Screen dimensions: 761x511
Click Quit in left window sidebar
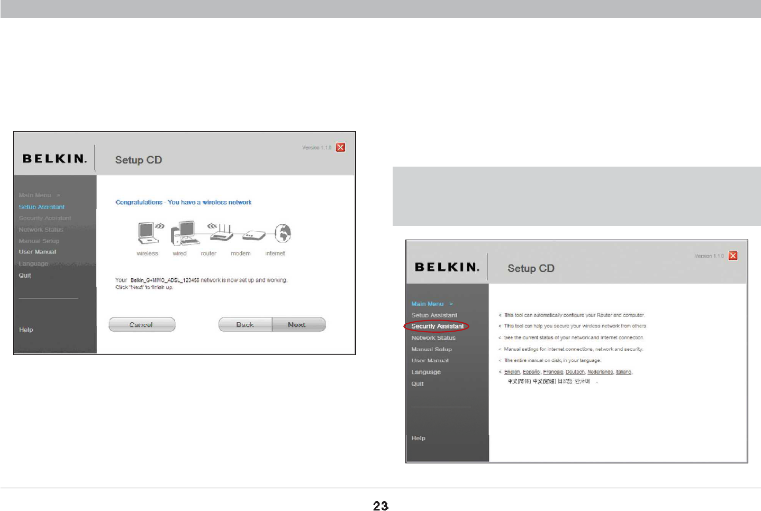(x=25, y=275)
